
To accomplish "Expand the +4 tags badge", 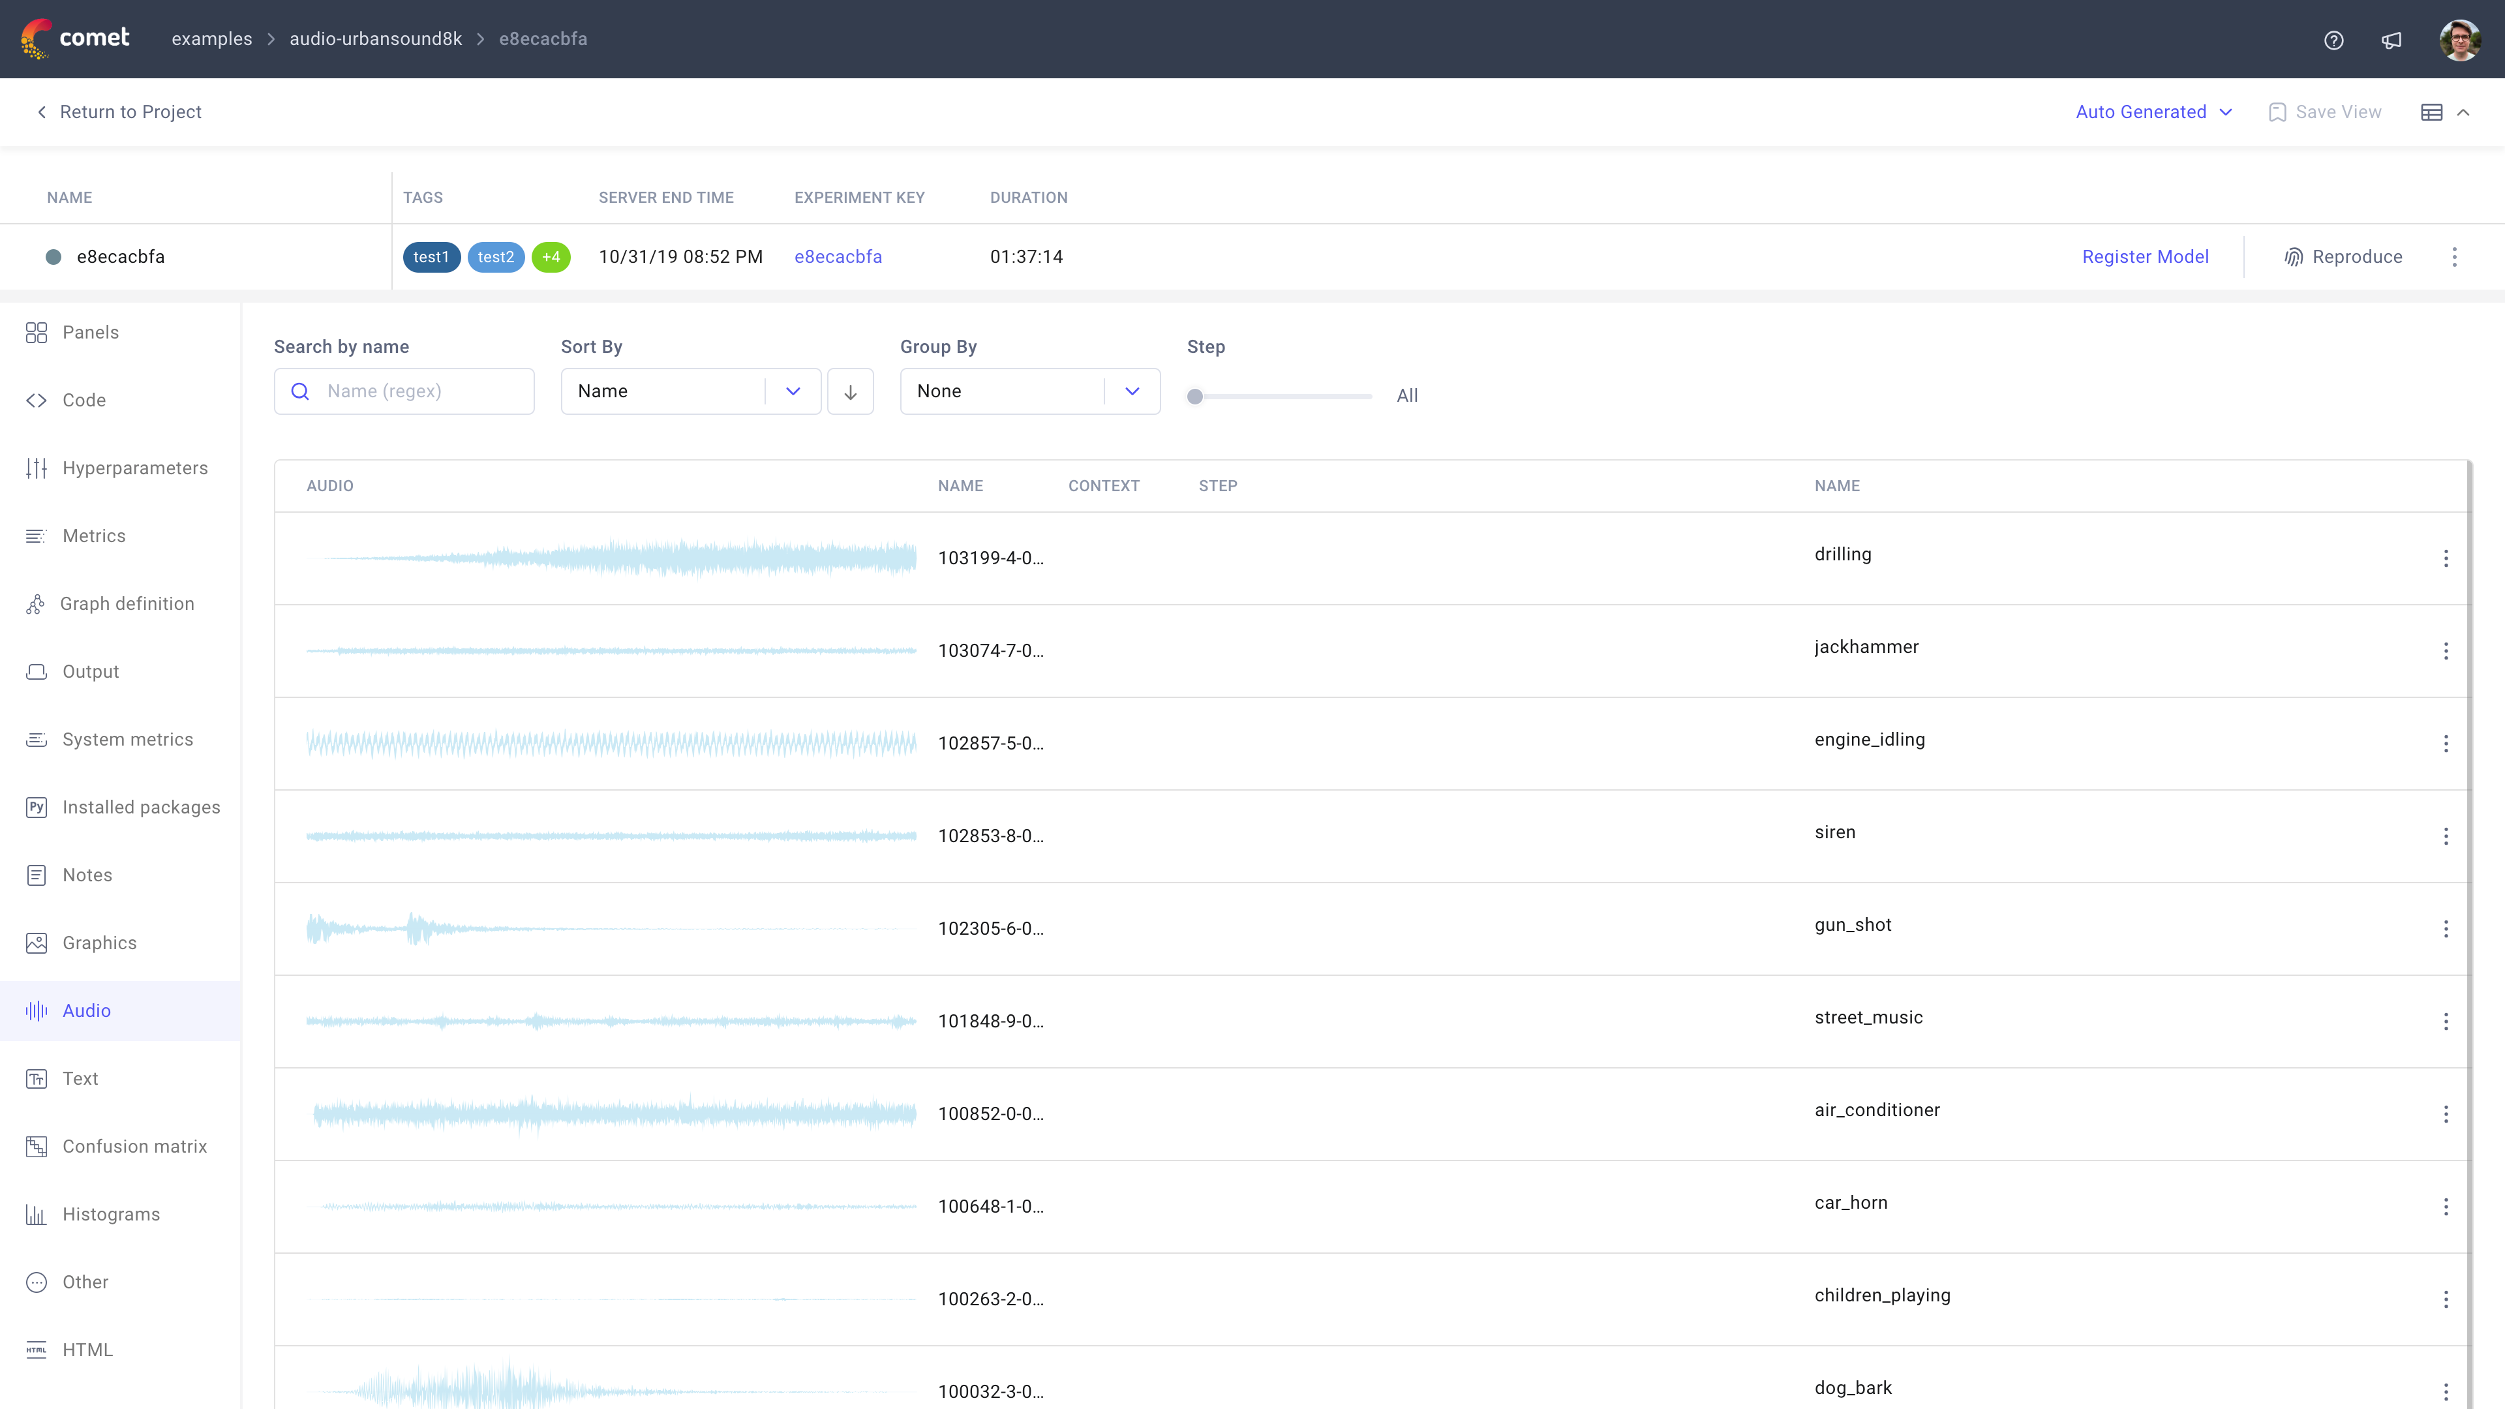I will click(x=551, y=257).
